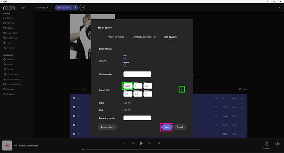The width and height of the screenshot is (284, 153).
Task: Open track 1 three-dot menu
Action: point(243,98)
